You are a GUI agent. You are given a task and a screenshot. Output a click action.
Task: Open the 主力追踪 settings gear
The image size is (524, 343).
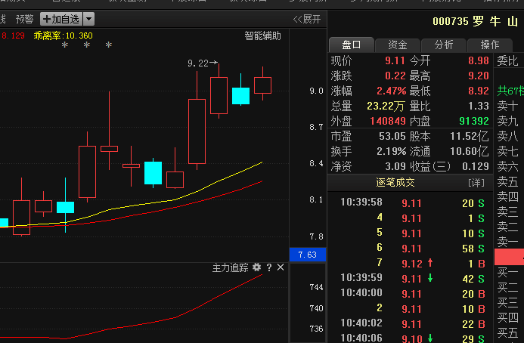pyautogui.click(x=256, y=267)
